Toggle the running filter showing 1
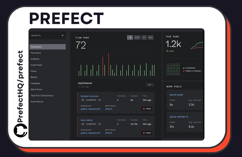 144,37
